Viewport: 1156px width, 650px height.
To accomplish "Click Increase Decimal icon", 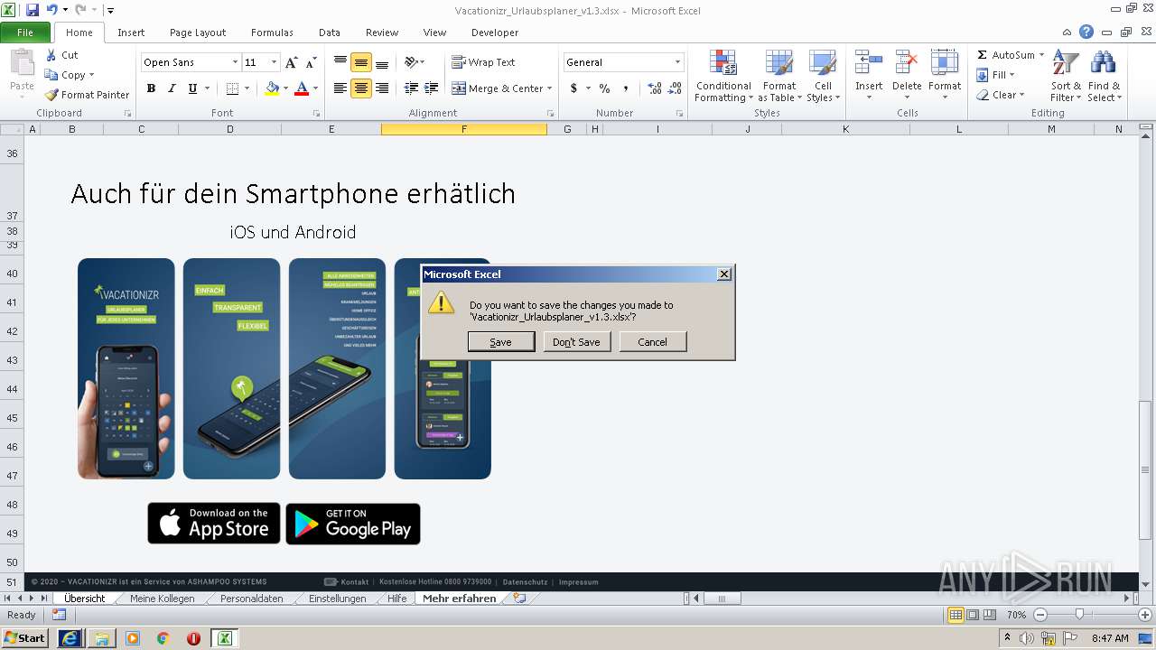I will tap(655, 88).
